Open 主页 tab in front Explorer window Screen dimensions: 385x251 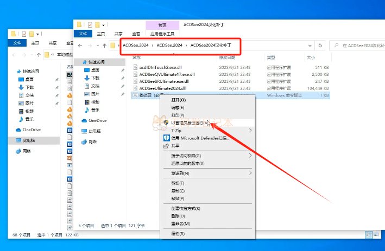(x=100, y=34)
